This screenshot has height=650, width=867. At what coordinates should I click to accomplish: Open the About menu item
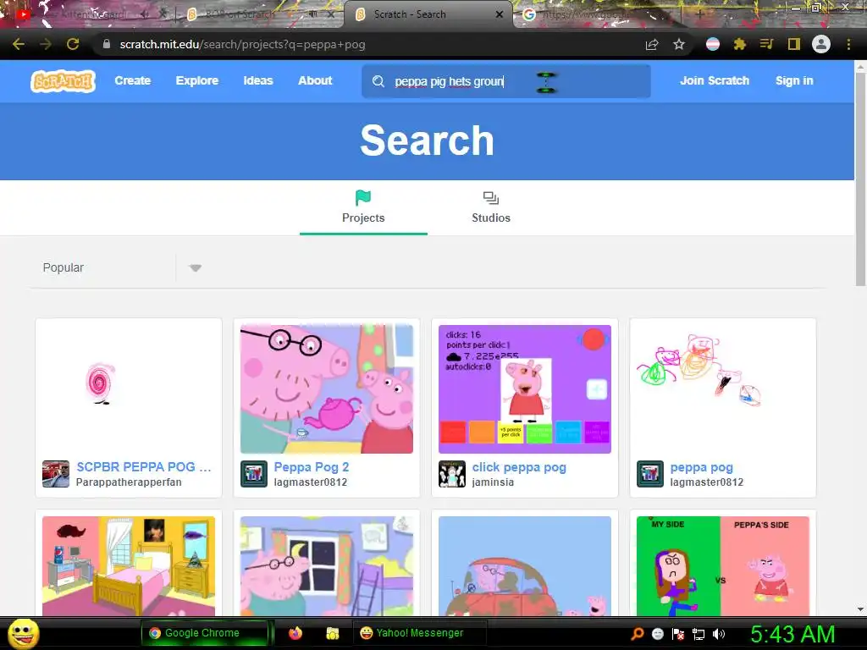click(315, 80)
